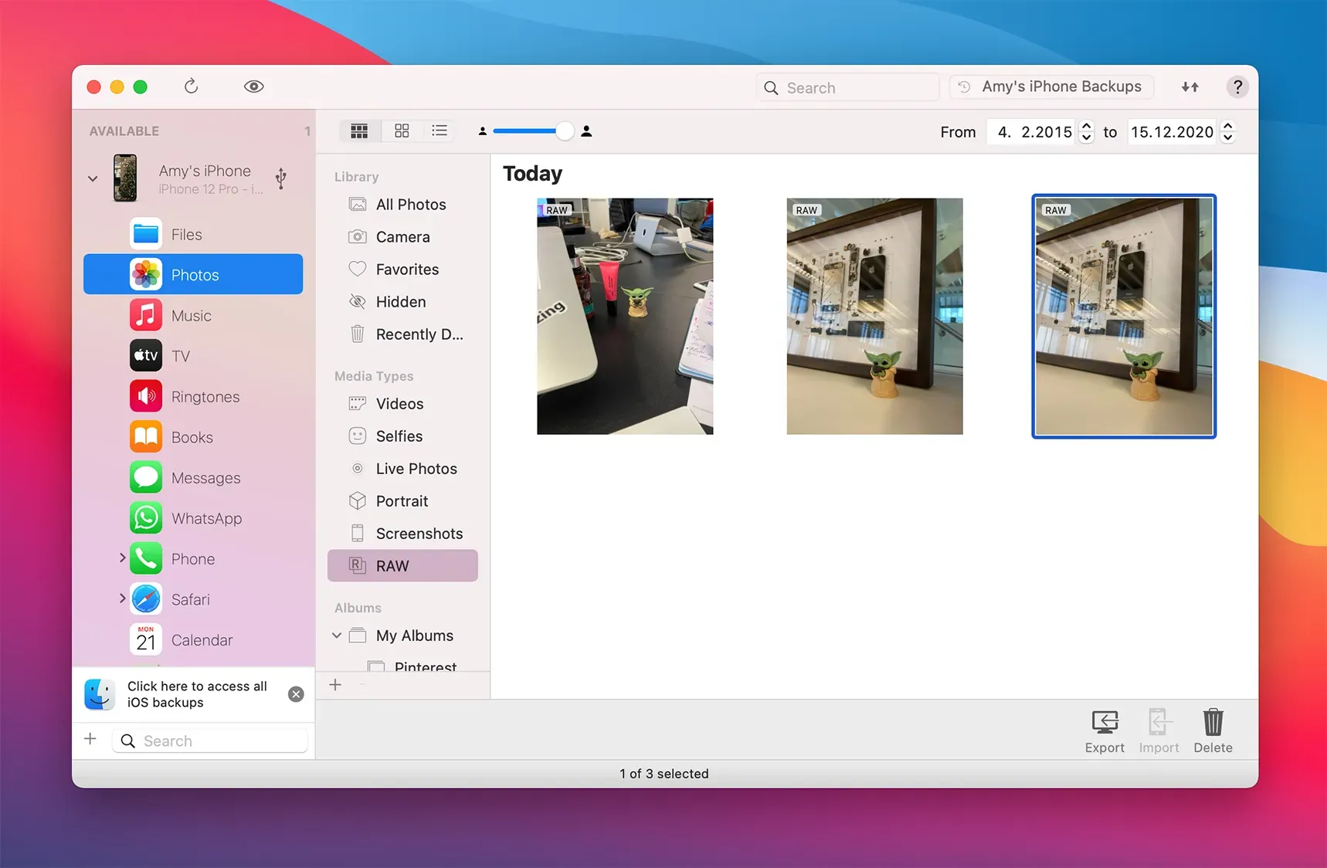Toggle the eye visibility icon in toolbar

(253, 86)
